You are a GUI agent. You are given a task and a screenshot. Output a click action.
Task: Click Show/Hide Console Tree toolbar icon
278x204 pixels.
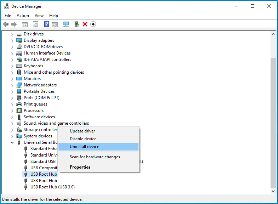pyautogui.click(x=25, y=24)
